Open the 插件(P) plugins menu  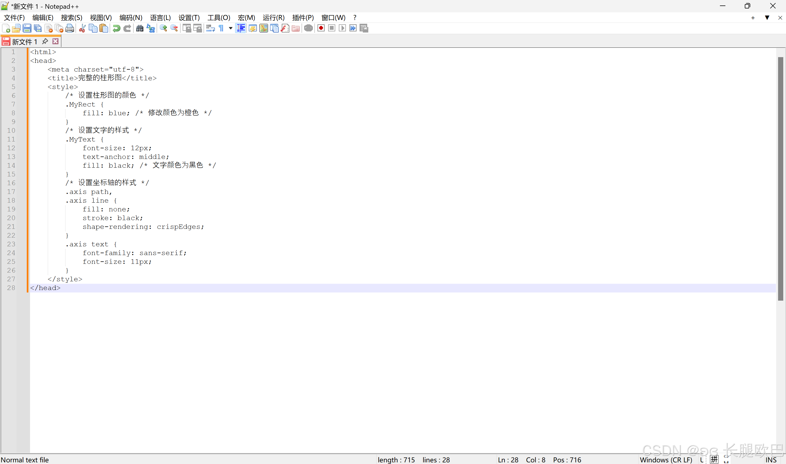click(x=302, y=18)
